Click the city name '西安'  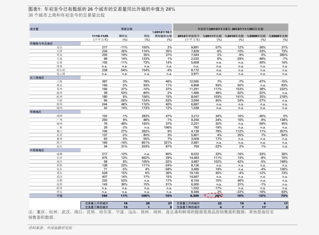(x=59, y=192)
